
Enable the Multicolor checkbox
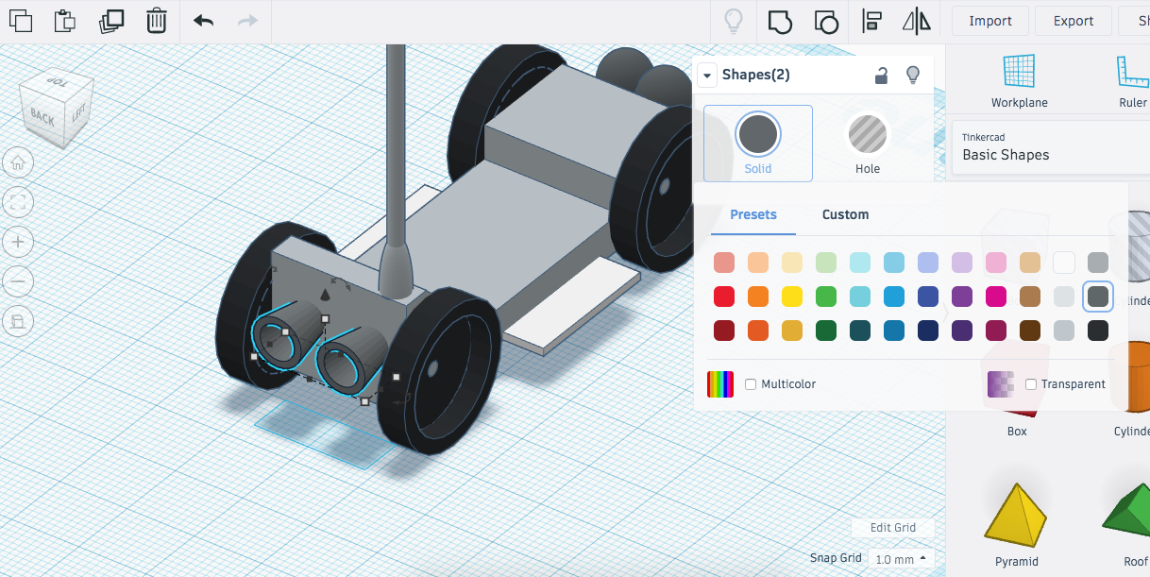(751, 384)
